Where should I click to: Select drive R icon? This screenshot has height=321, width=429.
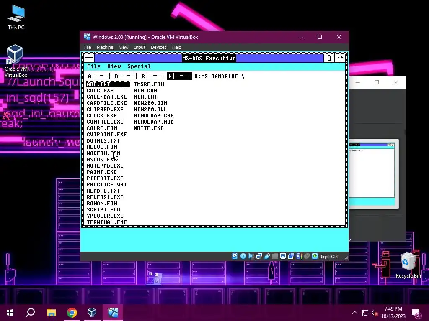(x=152, y=76)
